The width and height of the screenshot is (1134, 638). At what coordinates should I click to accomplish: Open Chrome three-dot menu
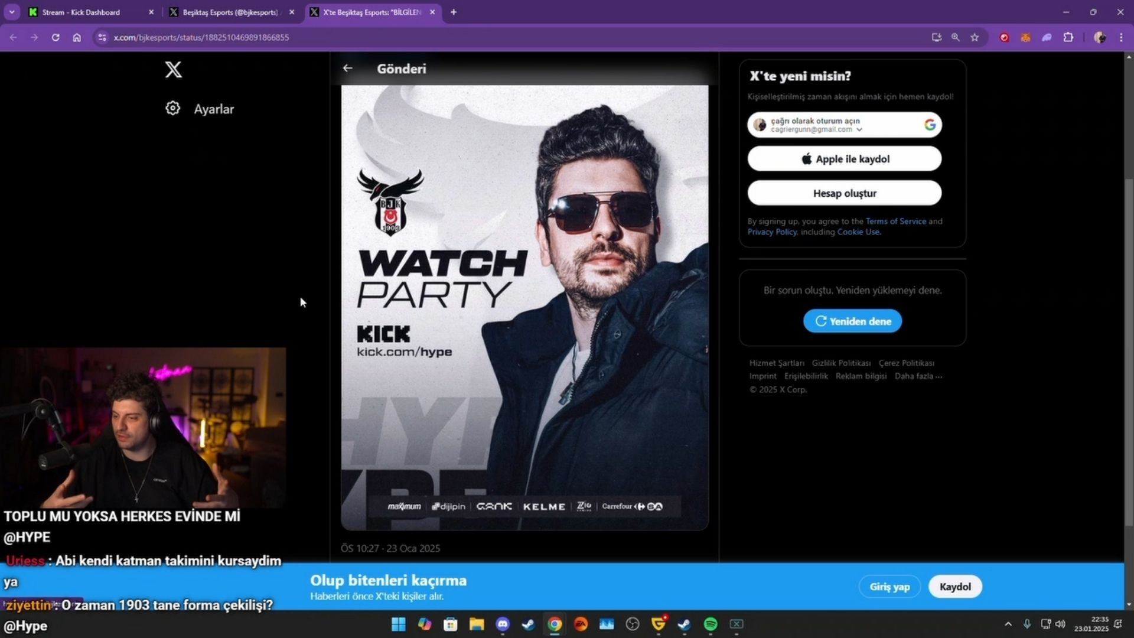[1121, 37]
